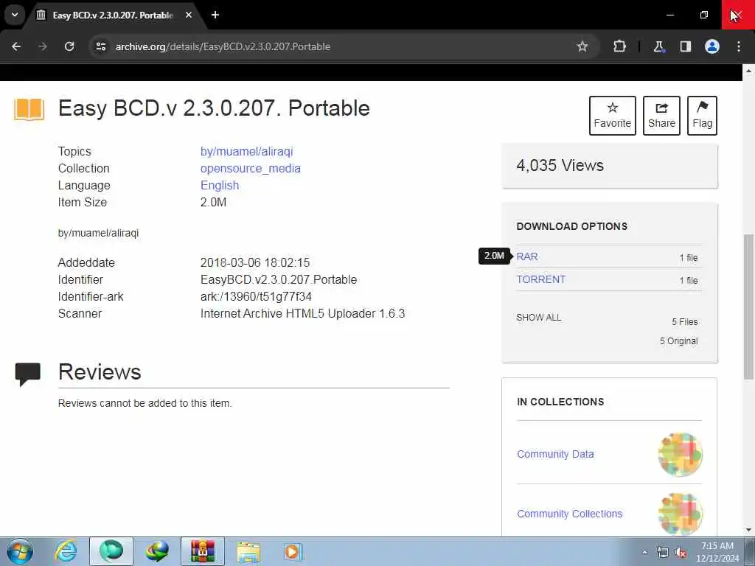Show hidden system tray icons
The image size is (755, 566).
tap(644, 553)
